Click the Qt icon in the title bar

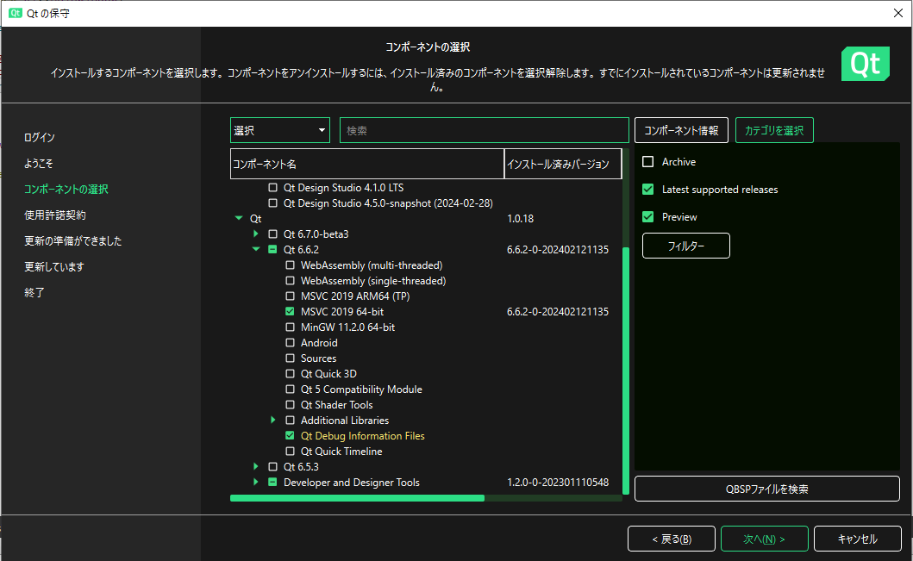click(x=16, y=13)
